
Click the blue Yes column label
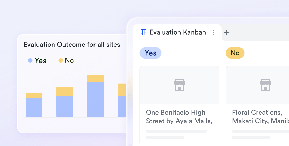151,53
